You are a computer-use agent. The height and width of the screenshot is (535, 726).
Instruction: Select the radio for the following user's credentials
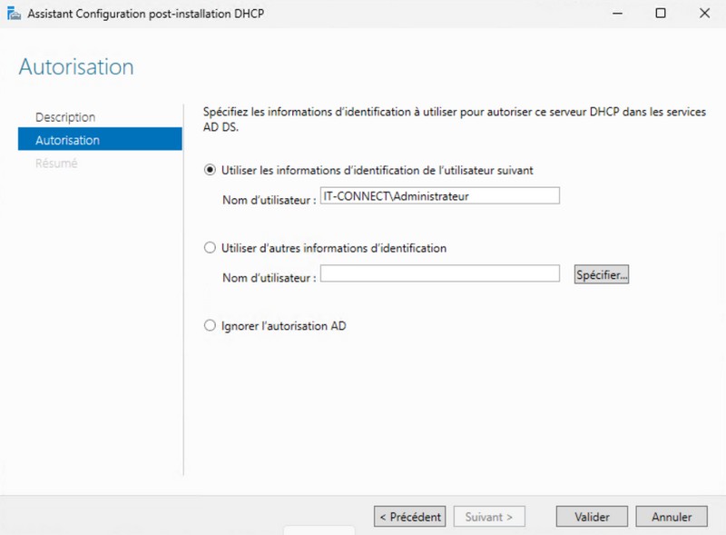(211, 170)
